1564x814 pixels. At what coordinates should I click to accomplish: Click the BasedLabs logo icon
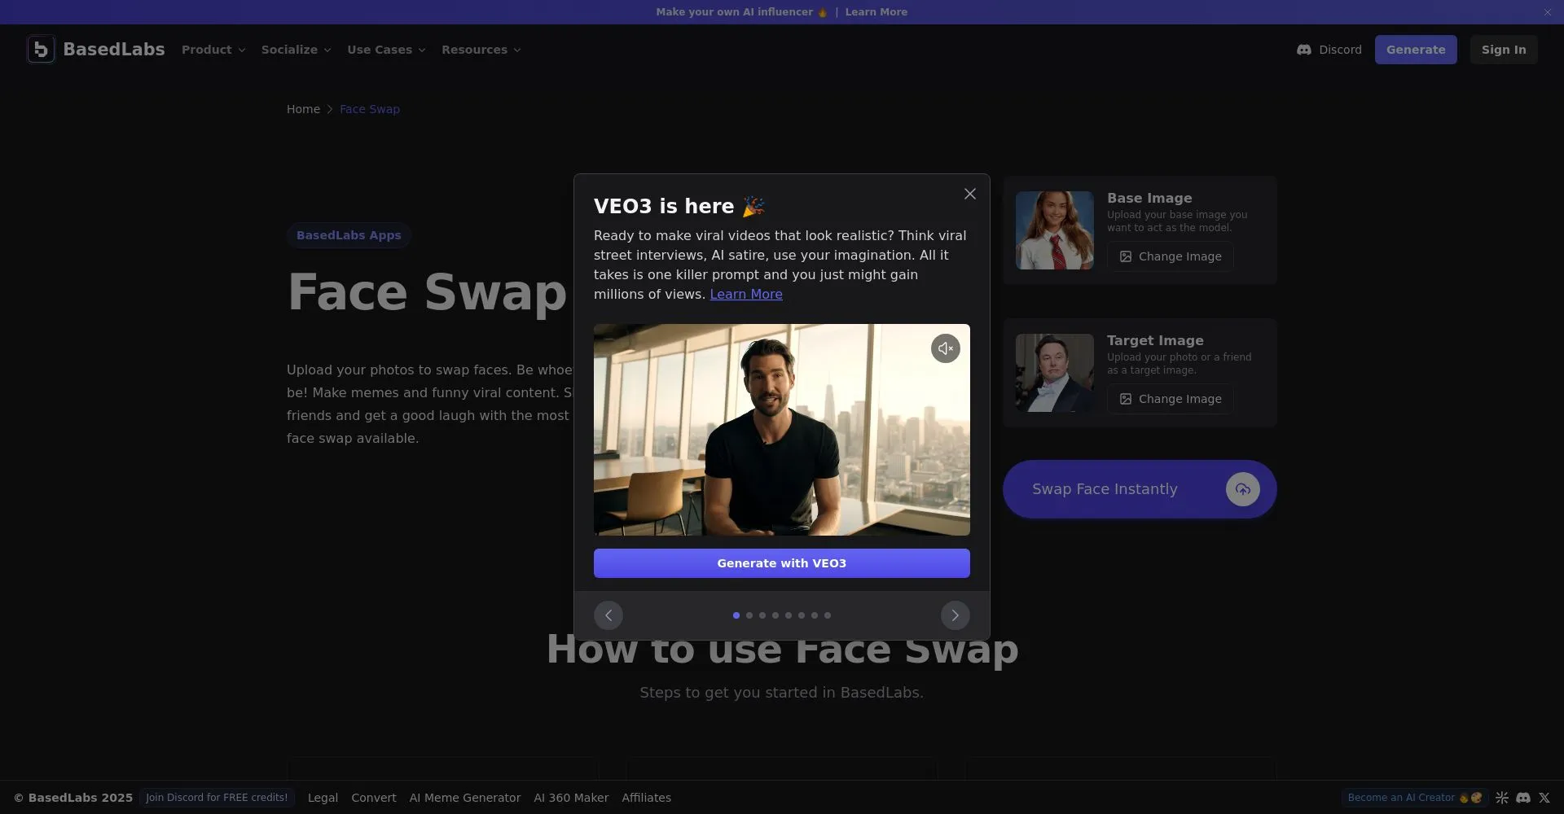point(41,50)
